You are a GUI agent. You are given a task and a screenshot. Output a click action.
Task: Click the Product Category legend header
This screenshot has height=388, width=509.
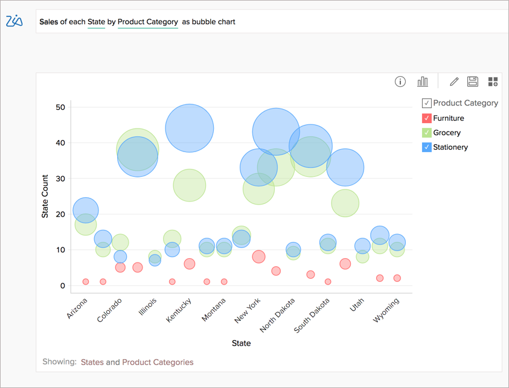pyautogui.click(x=465, y=103)
